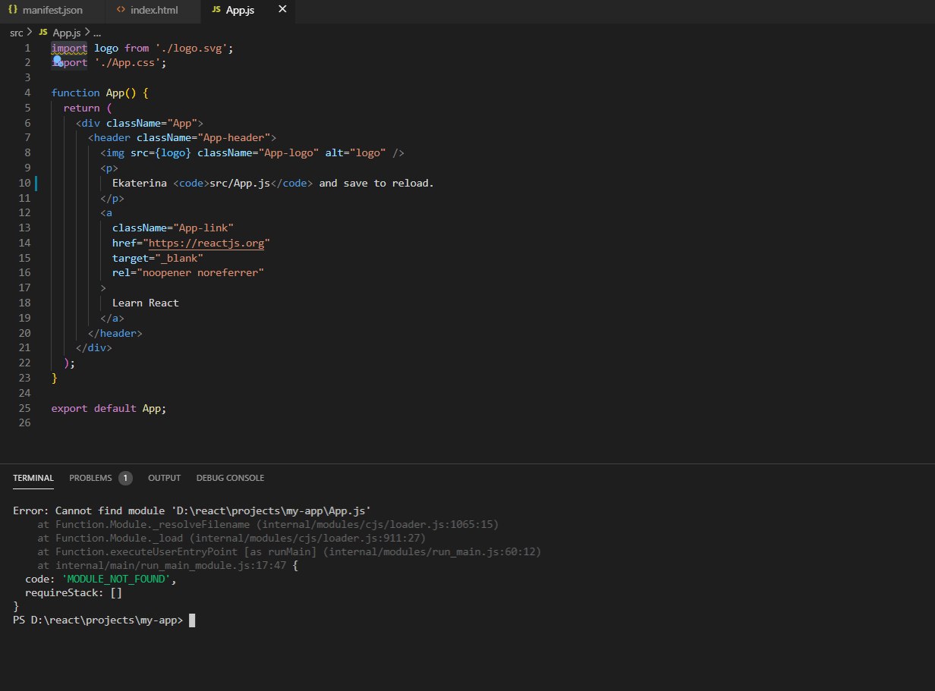Select the TERMINAL panel tab
Viewport: 935px width, 691px height.
coord(33,478)
